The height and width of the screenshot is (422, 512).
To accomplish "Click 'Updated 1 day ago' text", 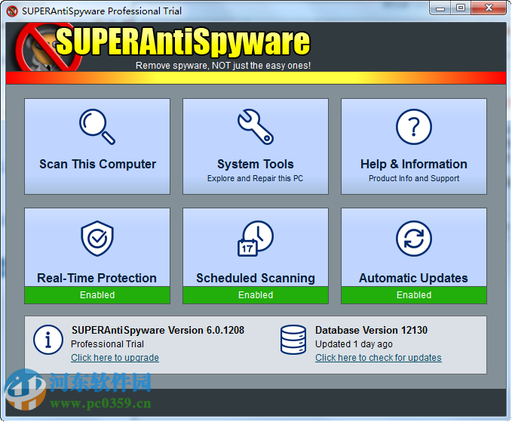I will click(x=354, y=344).
